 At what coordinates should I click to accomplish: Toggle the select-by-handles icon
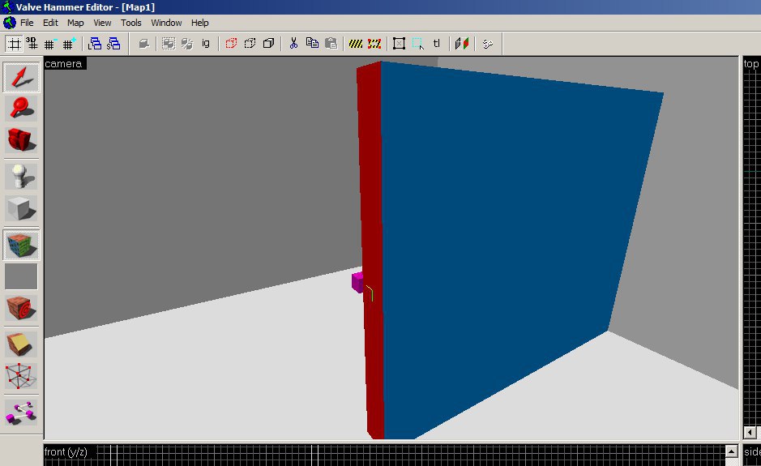pyautogui.click(x=399, y=44)
